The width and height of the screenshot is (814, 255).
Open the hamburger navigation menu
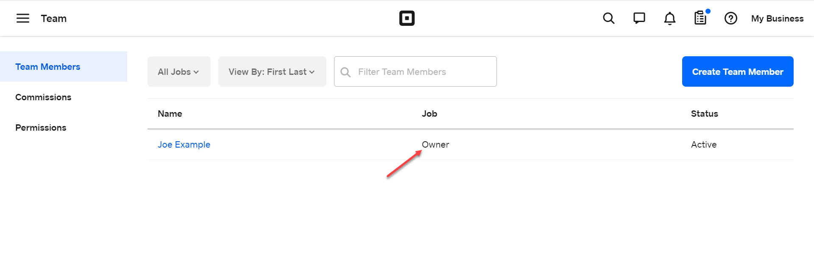[x=23, y=18]
